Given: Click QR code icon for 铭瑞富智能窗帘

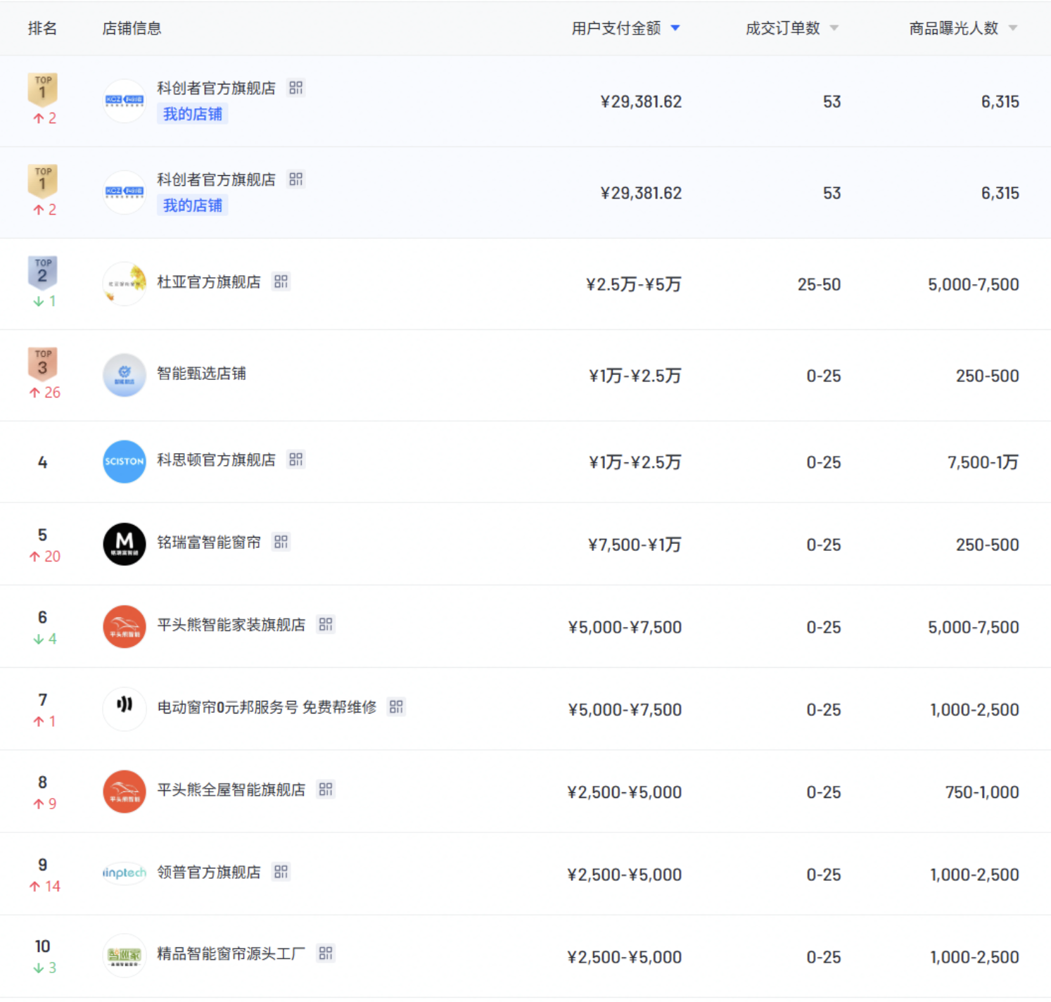Looking at the screenshot, I should (x=281, y=542).
